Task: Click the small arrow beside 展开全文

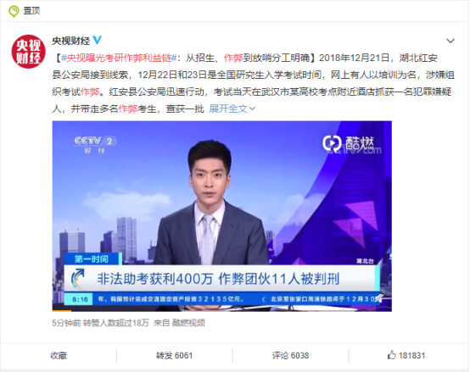Action: click(x=252, y=108)
